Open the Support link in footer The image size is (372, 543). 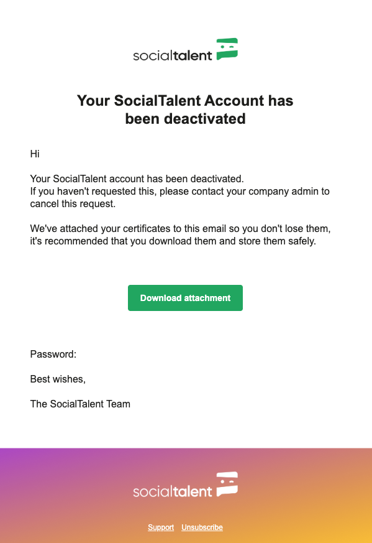[161, 527]
